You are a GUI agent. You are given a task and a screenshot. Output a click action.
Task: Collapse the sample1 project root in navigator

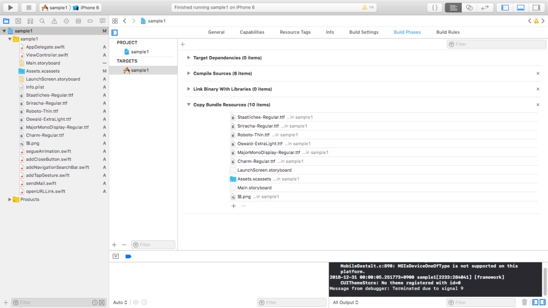[x=4, y=31]
